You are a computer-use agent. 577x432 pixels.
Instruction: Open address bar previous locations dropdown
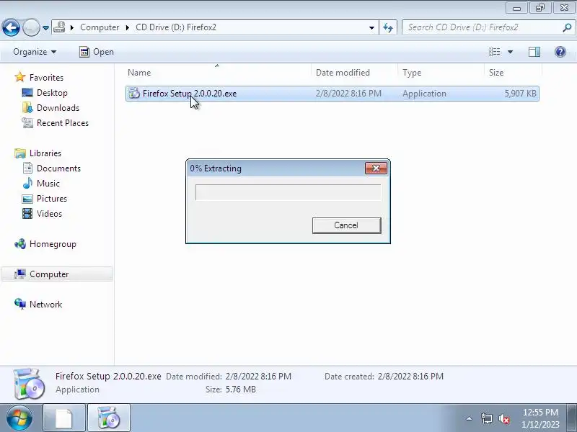(x=371, y=27)
